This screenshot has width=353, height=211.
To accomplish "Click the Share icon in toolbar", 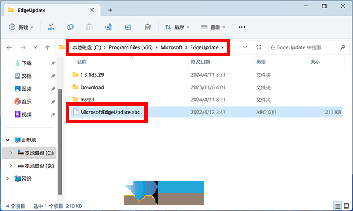I will click(x=128, y=27).
